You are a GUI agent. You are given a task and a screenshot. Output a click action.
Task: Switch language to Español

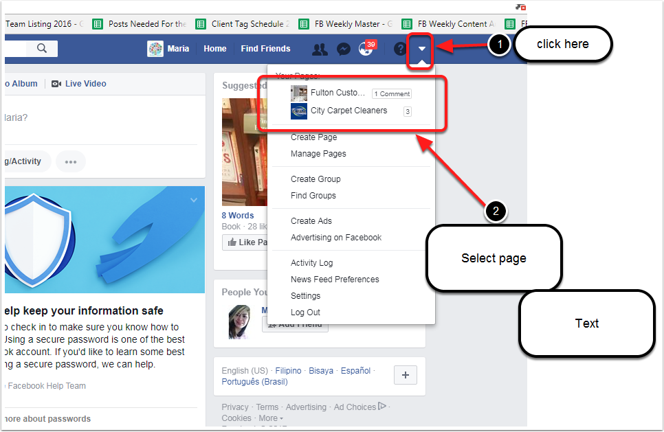click(x=356, y=371)
